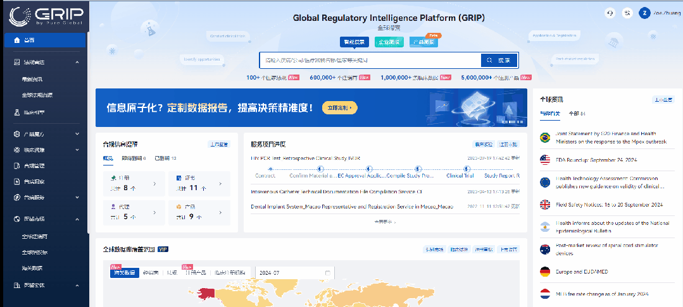Expand the sidebar cube-icon section chevron
The width and height of the screenshot is (683, 307).
click(77, 134)
